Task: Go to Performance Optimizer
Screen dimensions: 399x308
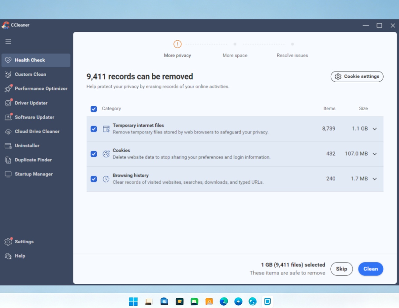Action: tap(36, 88)
